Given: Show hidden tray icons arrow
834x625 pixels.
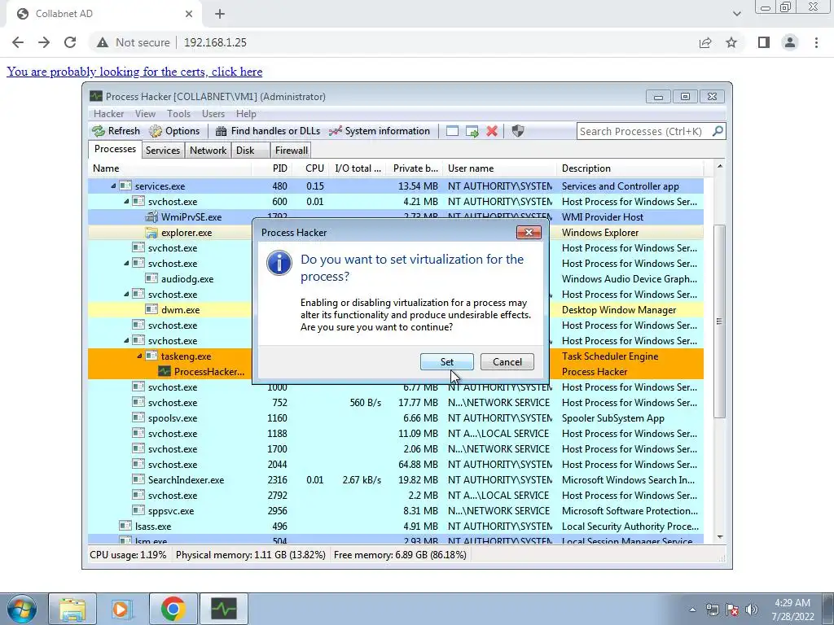Looking at the screenshot, I should click(692, 610).
